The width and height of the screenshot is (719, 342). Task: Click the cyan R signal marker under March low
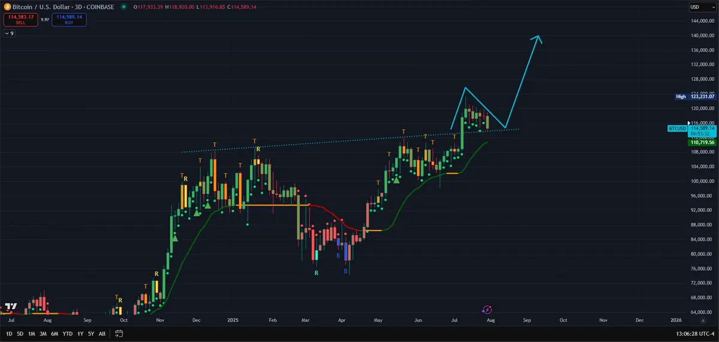[x=316, y=273]
